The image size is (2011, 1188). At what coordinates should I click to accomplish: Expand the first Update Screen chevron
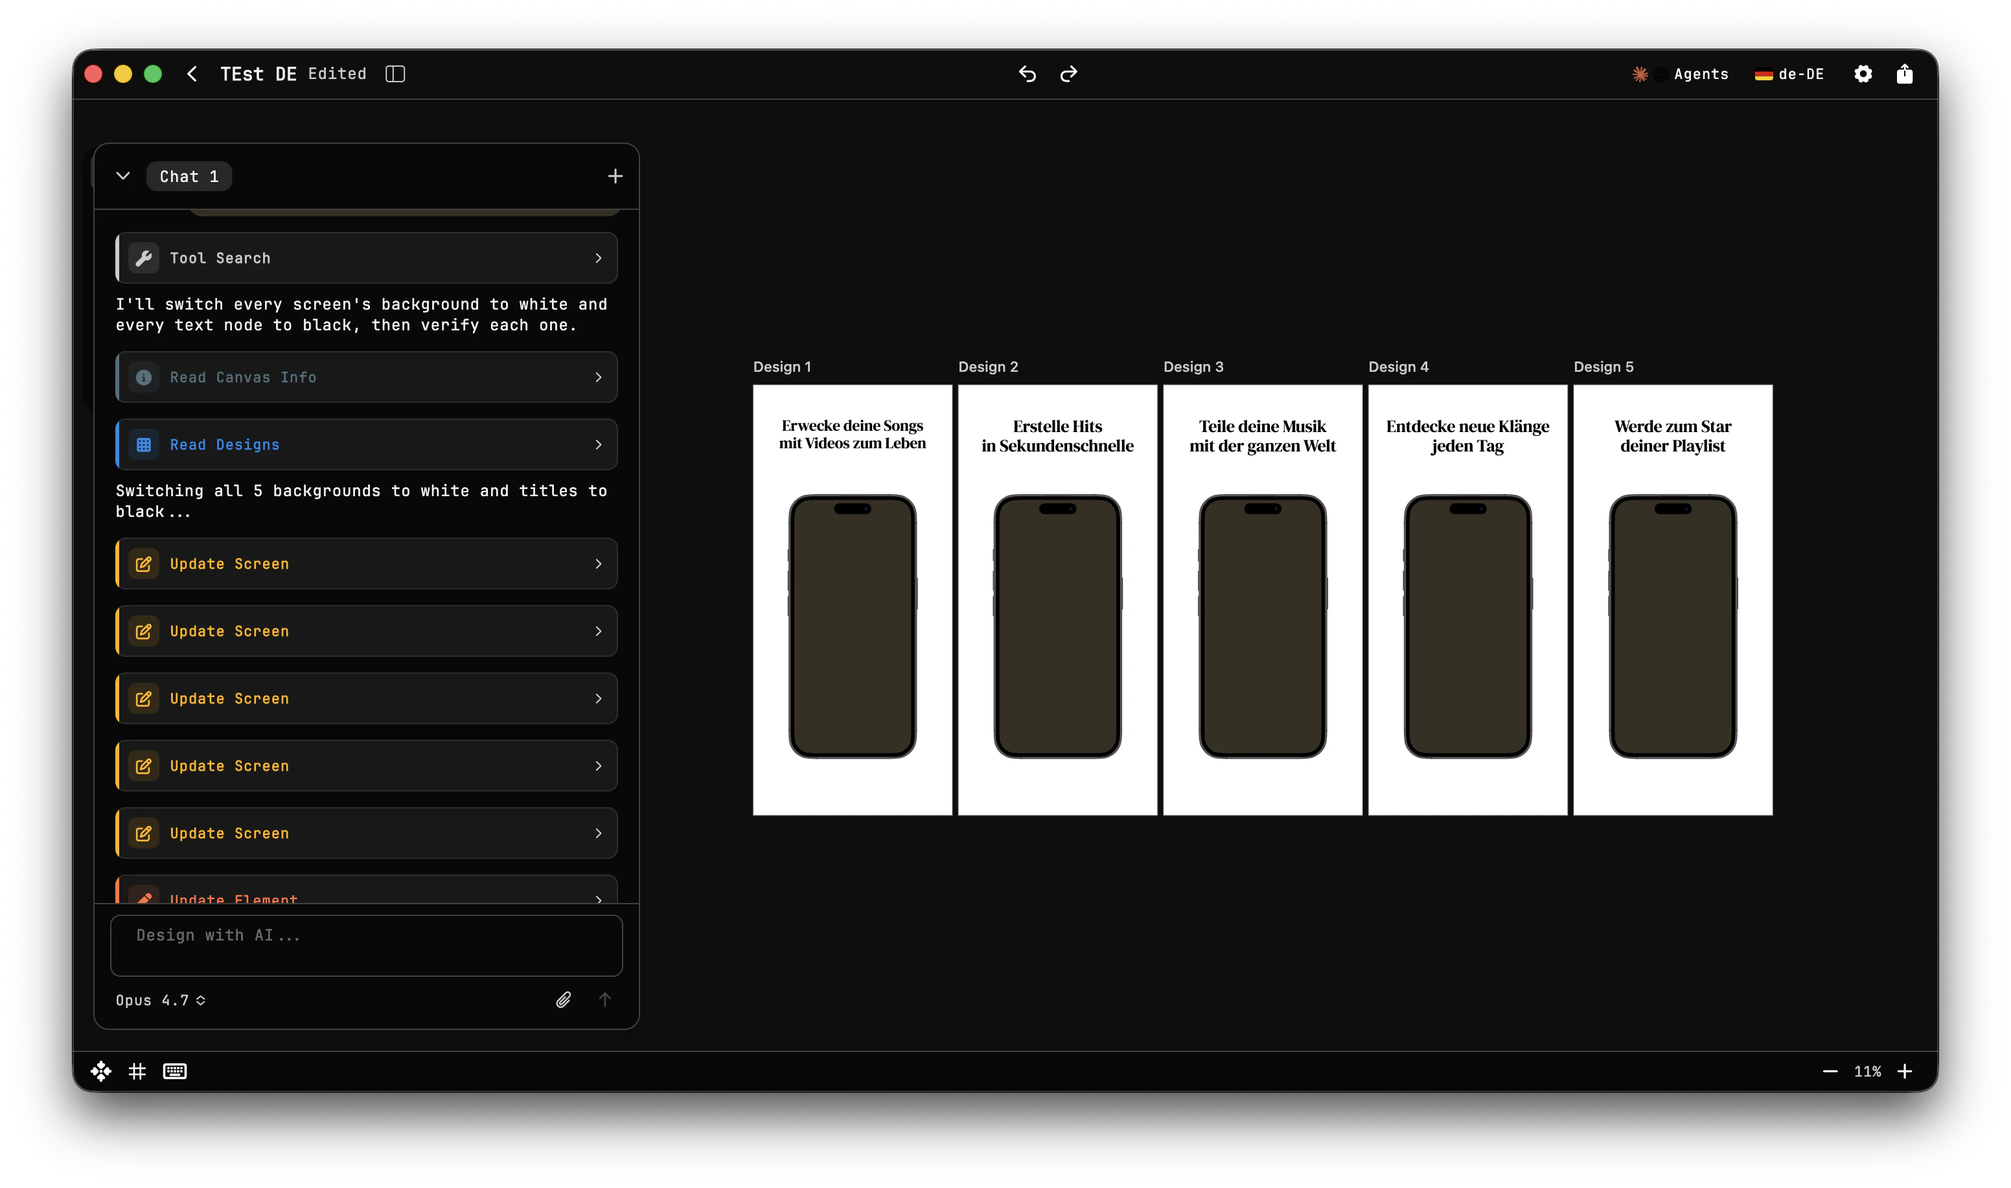pyautogui.click(x=598, y=564)
